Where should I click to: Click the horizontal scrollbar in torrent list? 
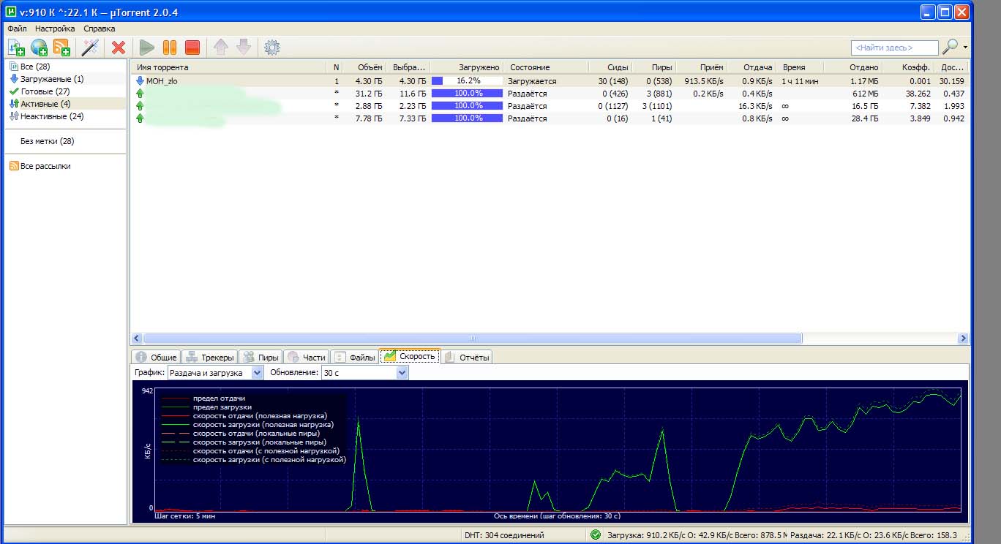472,339
